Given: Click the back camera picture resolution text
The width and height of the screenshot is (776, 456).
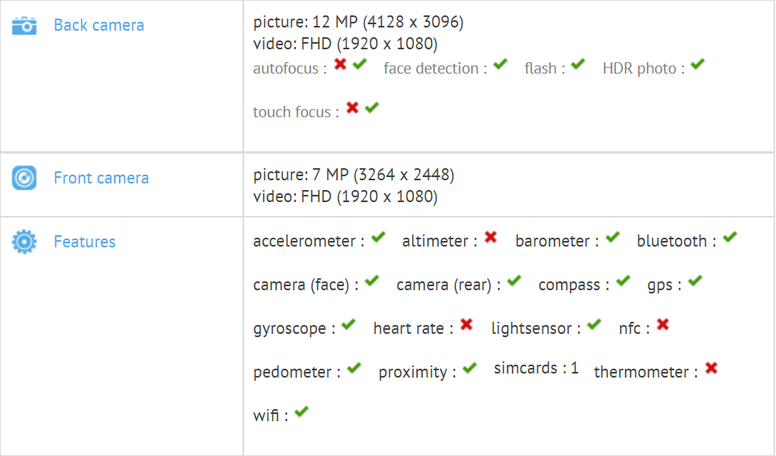Looking at the screenshot, I should click(x=358, y=22).
